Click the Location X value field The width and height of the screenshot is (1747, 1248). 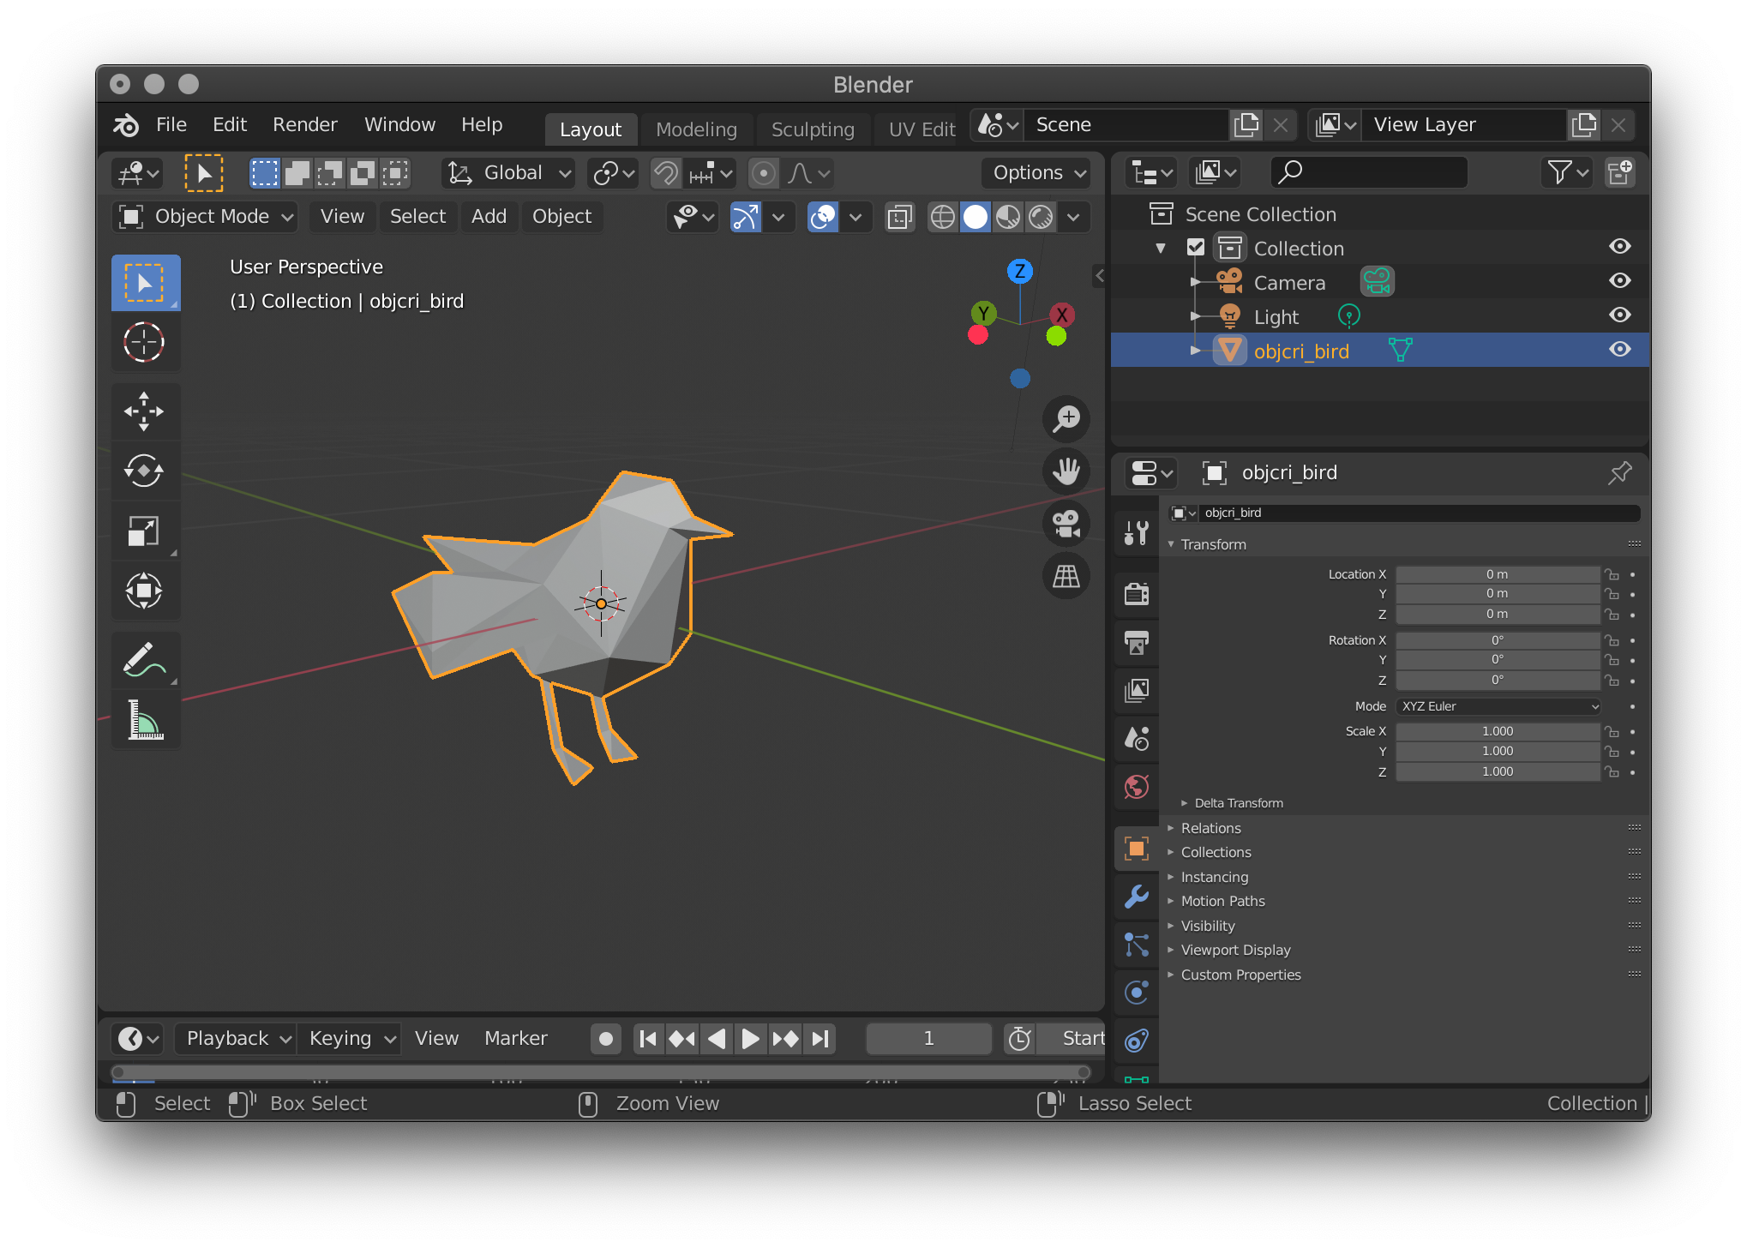1497,574
